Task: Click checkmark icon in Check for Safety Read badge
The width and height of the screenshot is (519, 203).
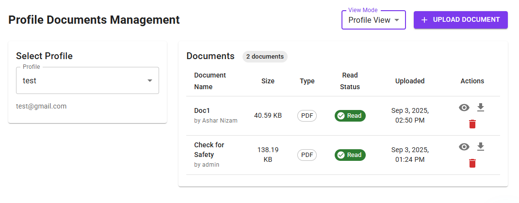Action: click(x=341, y=155)
